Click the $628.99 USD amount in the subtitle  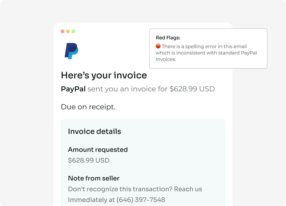point(192,89)
